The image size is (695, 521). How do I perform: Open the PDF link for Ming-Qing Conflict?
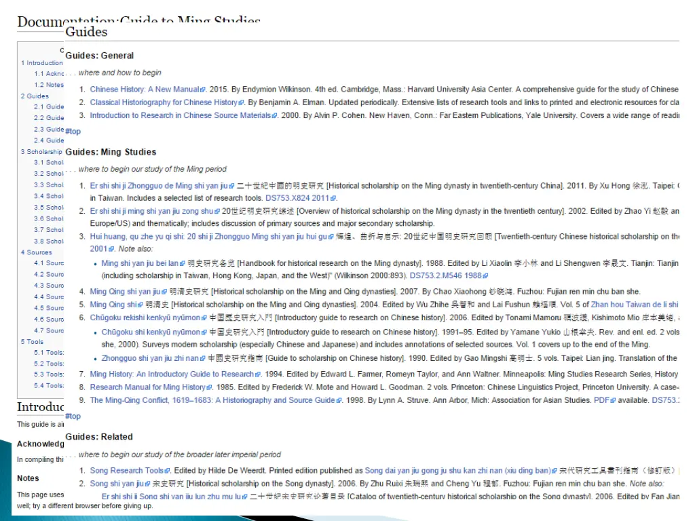click(x=601, y=400)
